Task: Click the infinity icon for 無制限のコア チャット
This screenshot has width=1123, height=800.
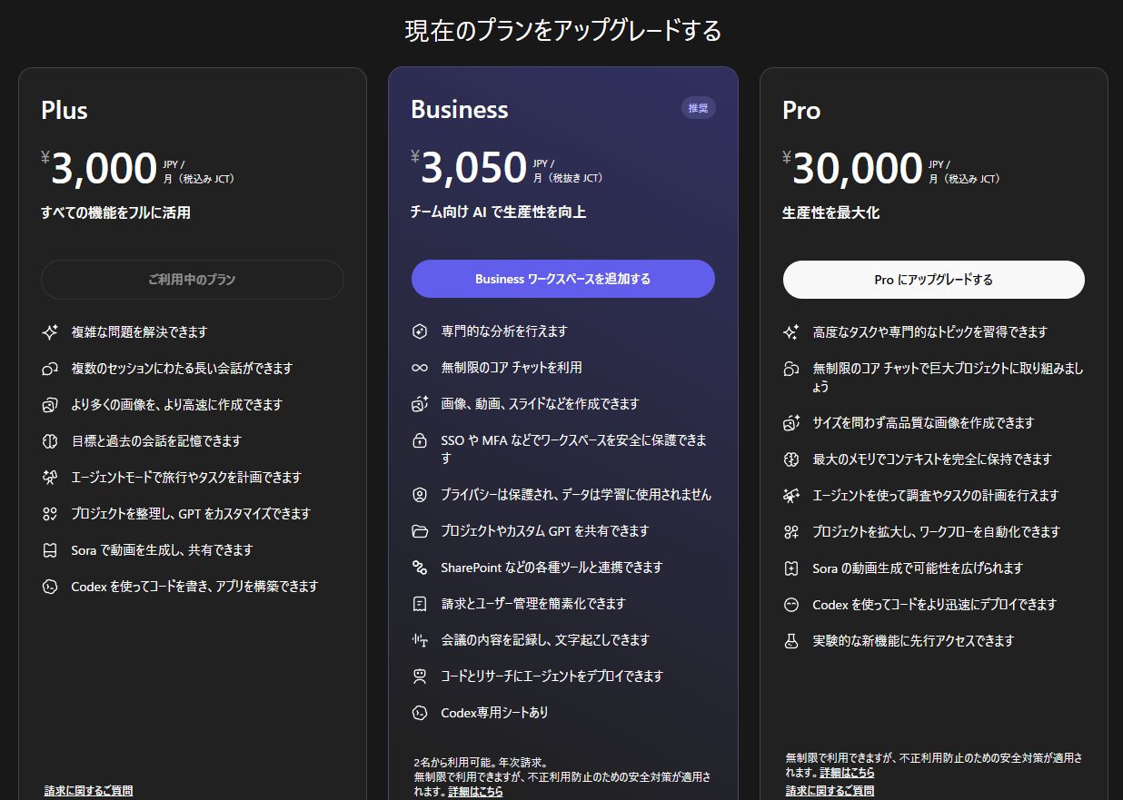Action: (419, 368)
